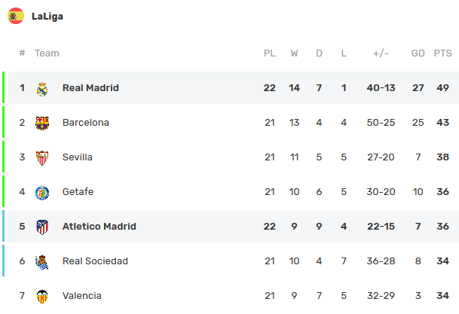
Task: Click the Sevilla club crest
Action: pos(42,158)
